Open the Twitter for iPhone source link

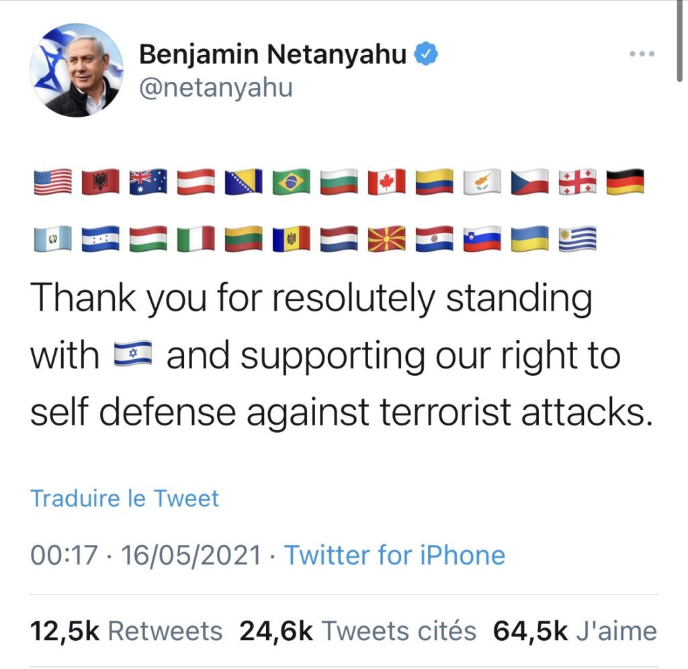click(394, 556)
